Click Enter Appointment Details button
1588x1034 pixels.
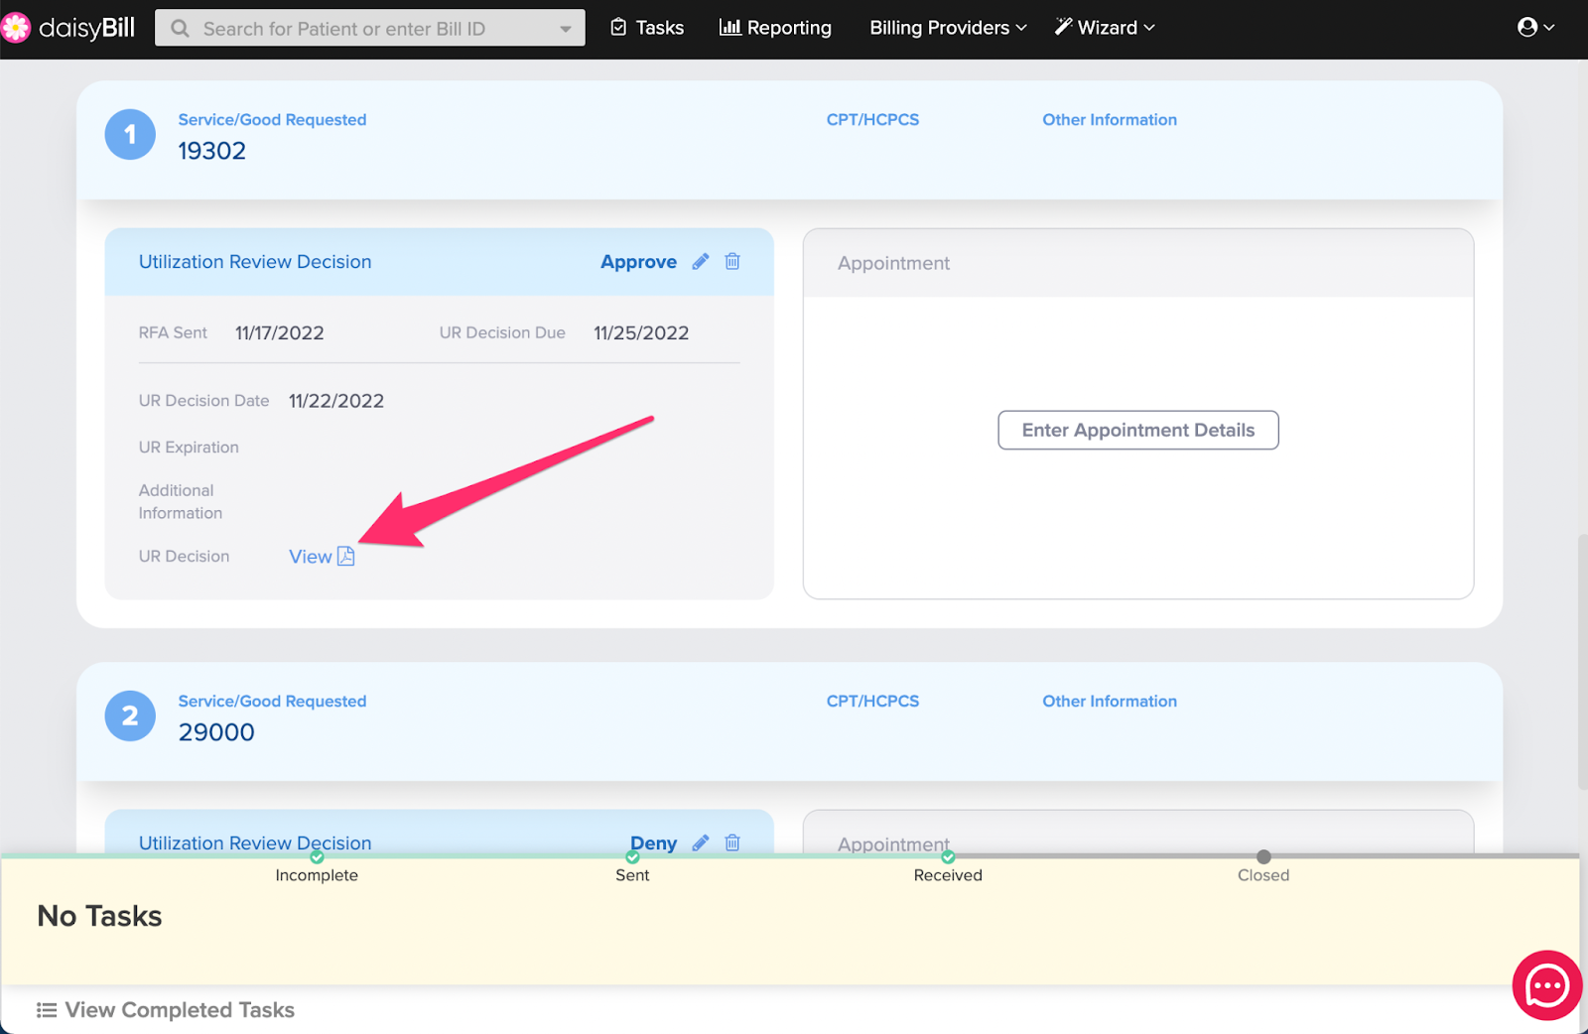[1138, 430]
